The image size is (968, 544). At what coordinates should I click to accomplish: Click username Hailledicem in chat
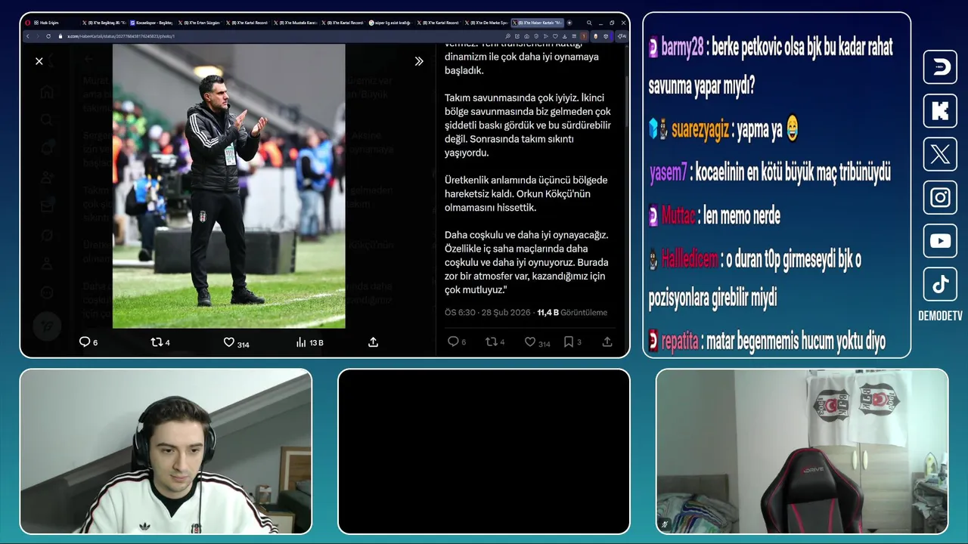[689, 259]
